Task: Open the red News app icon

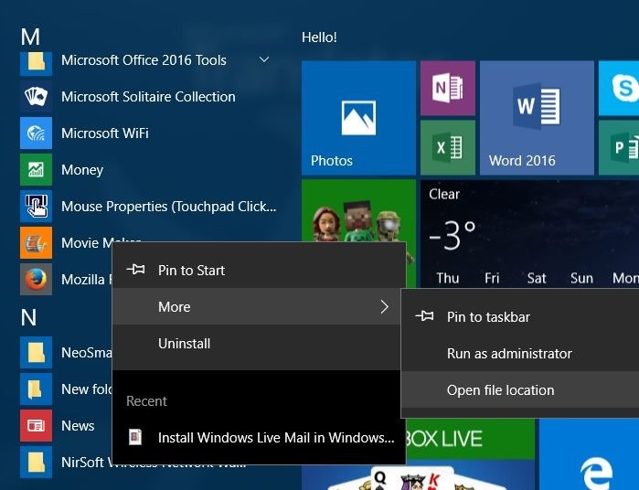Action: click(36, 426)
